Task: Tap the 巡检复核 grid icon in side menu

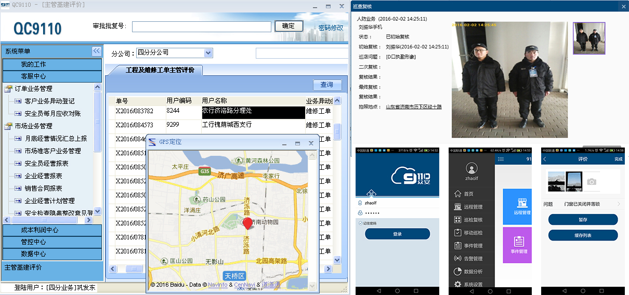Action: [457, 220]
